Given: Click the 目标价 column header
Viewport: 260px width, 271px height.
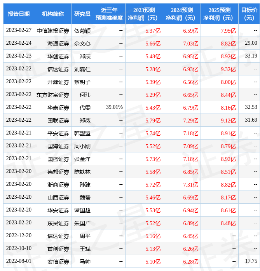Looking at the screenshot, I should coord(249,14).
